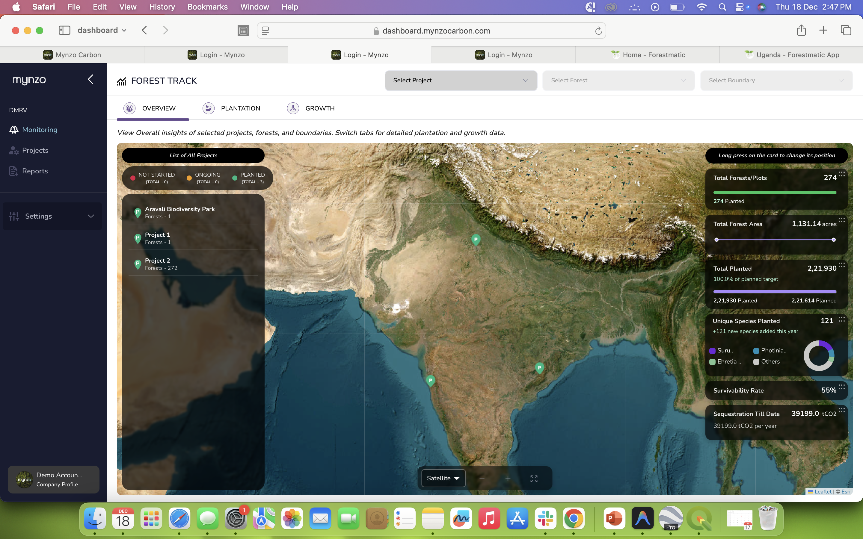Toggle the PLANTED status filter
The height and width of the screenshot is (539, 863).
pyautogui.click(x=248, y=178)
